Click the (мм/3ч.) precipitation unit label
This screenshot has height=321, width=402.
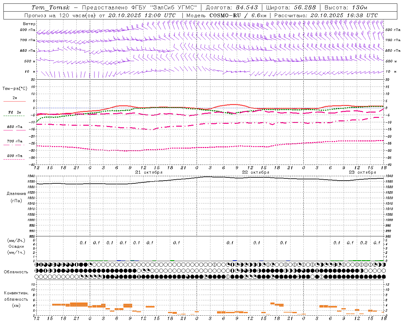pos(16,240)
